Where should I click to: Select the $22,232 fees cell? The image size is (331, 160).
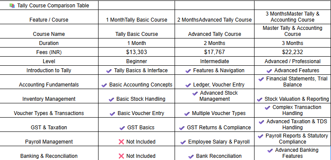tap(293, 52)
